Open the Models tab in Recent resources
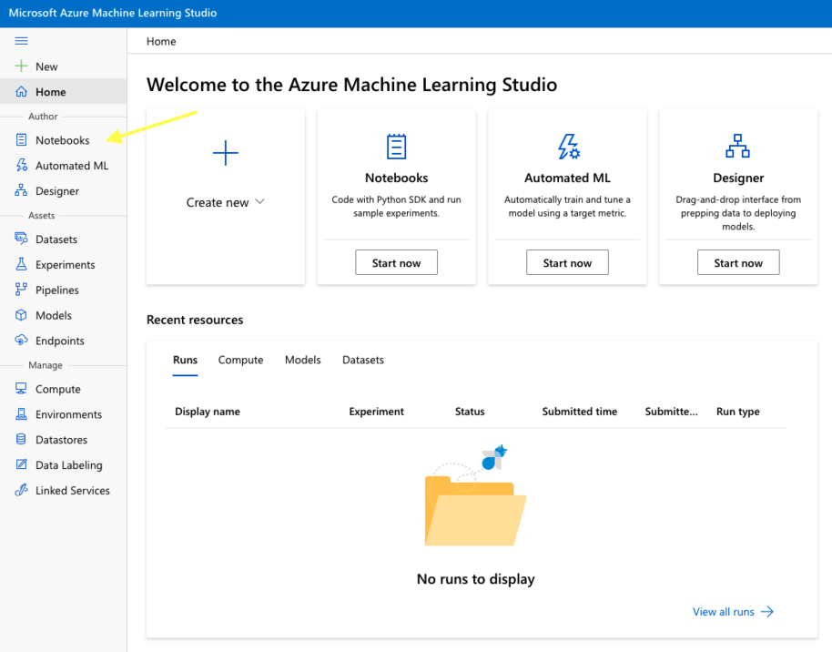Image resolution: width=832 pixels, height=652 pixels. tap(302, 360)
